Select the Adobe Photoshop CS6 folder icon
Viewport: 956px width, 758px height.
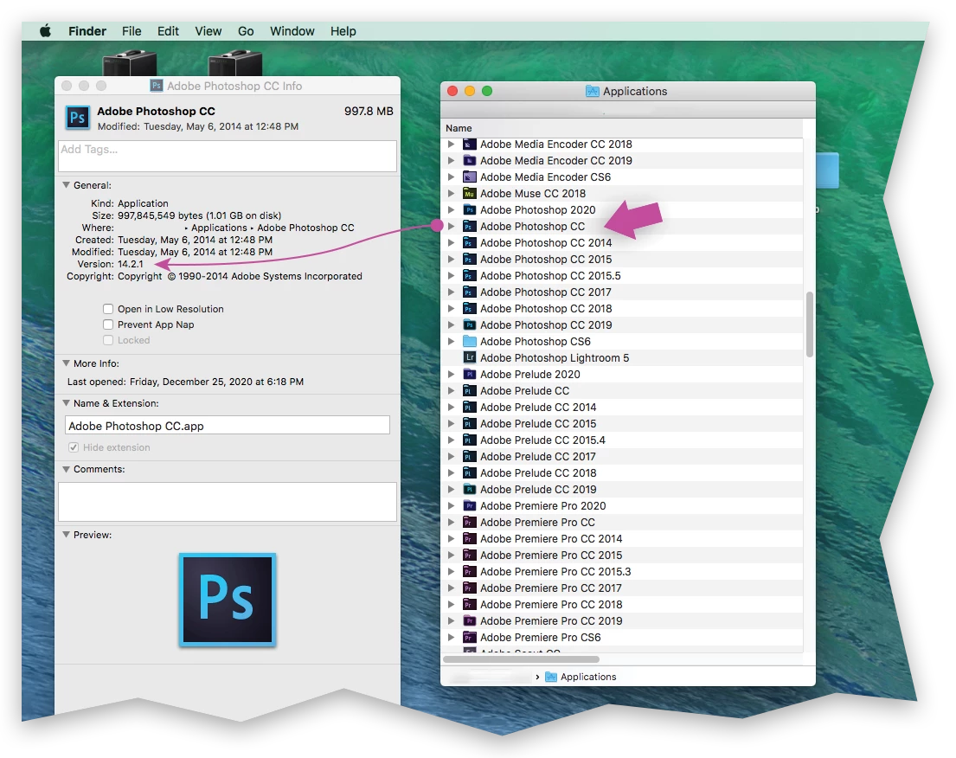(x=470, y=342)
